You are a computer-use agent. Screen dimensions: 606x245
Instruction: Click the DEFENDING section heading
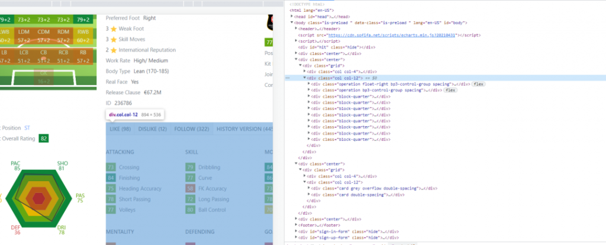(200, 232)
